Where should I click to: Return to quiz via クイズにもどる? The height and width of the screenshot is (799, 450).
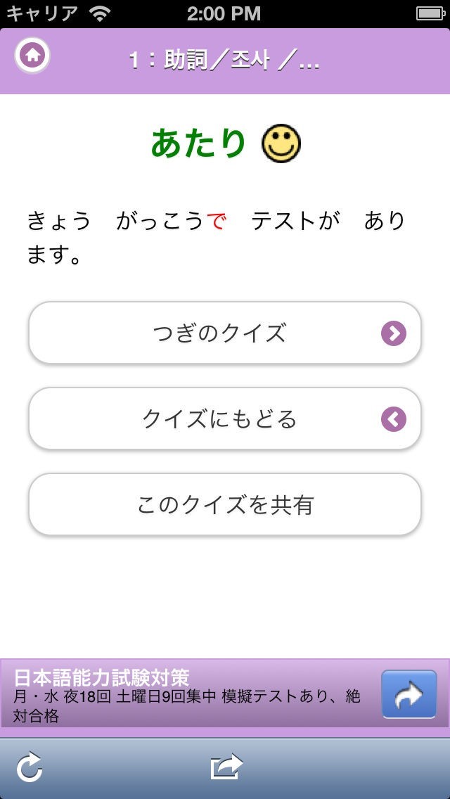click(219, 419)
